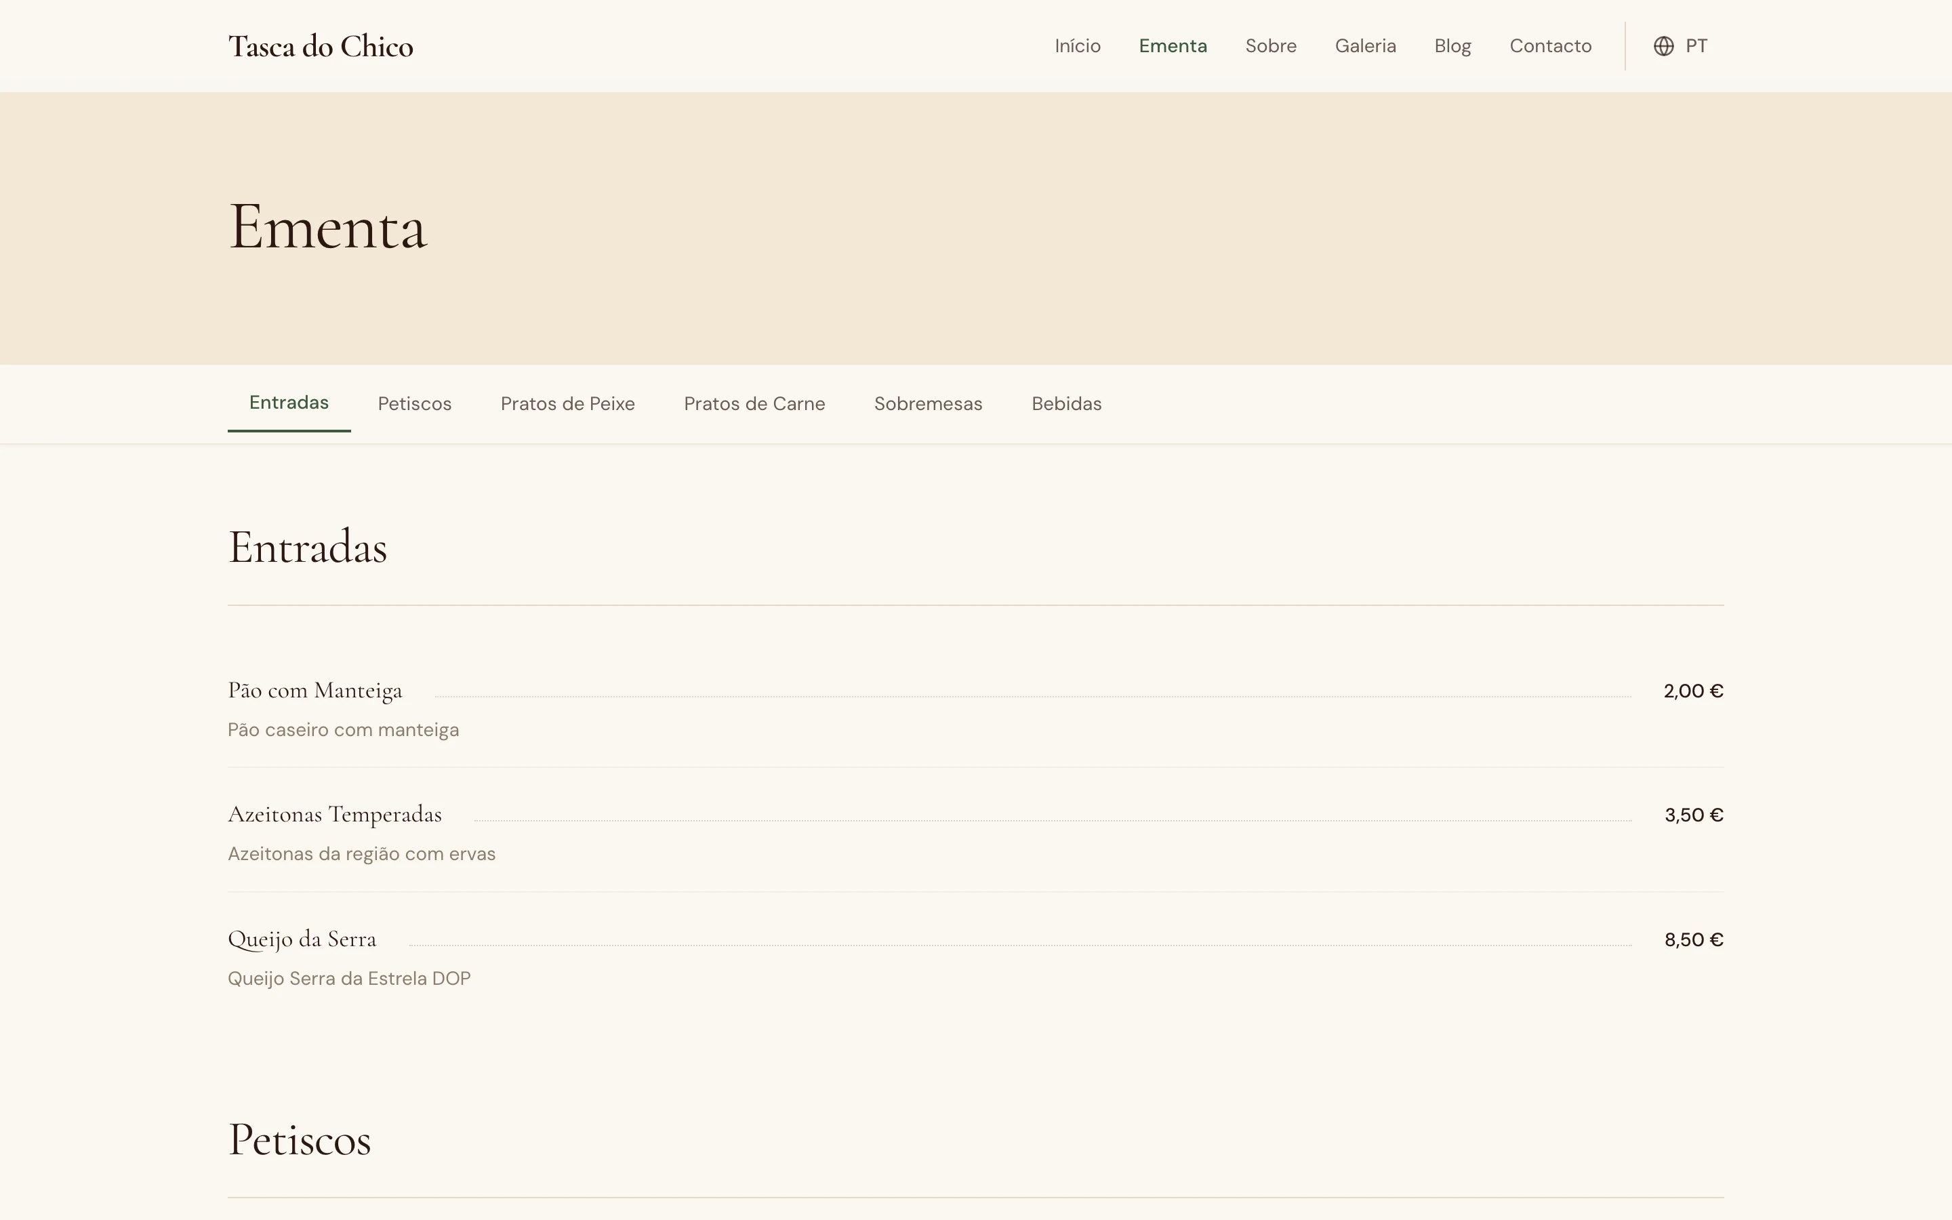Visit the Blog page
The image size is (1952, 1220).
[1452, 46]
